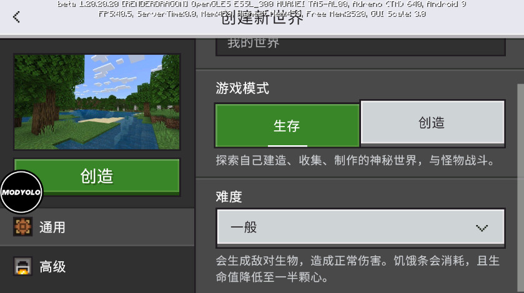Click the world preview thumbnail image

(97, 102)
